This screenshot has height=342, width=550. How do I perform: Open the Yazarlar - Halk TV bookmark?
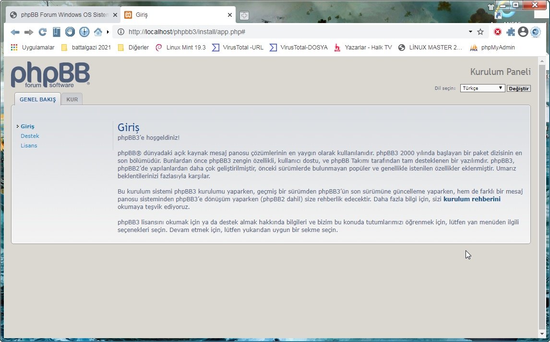point(363,48)
